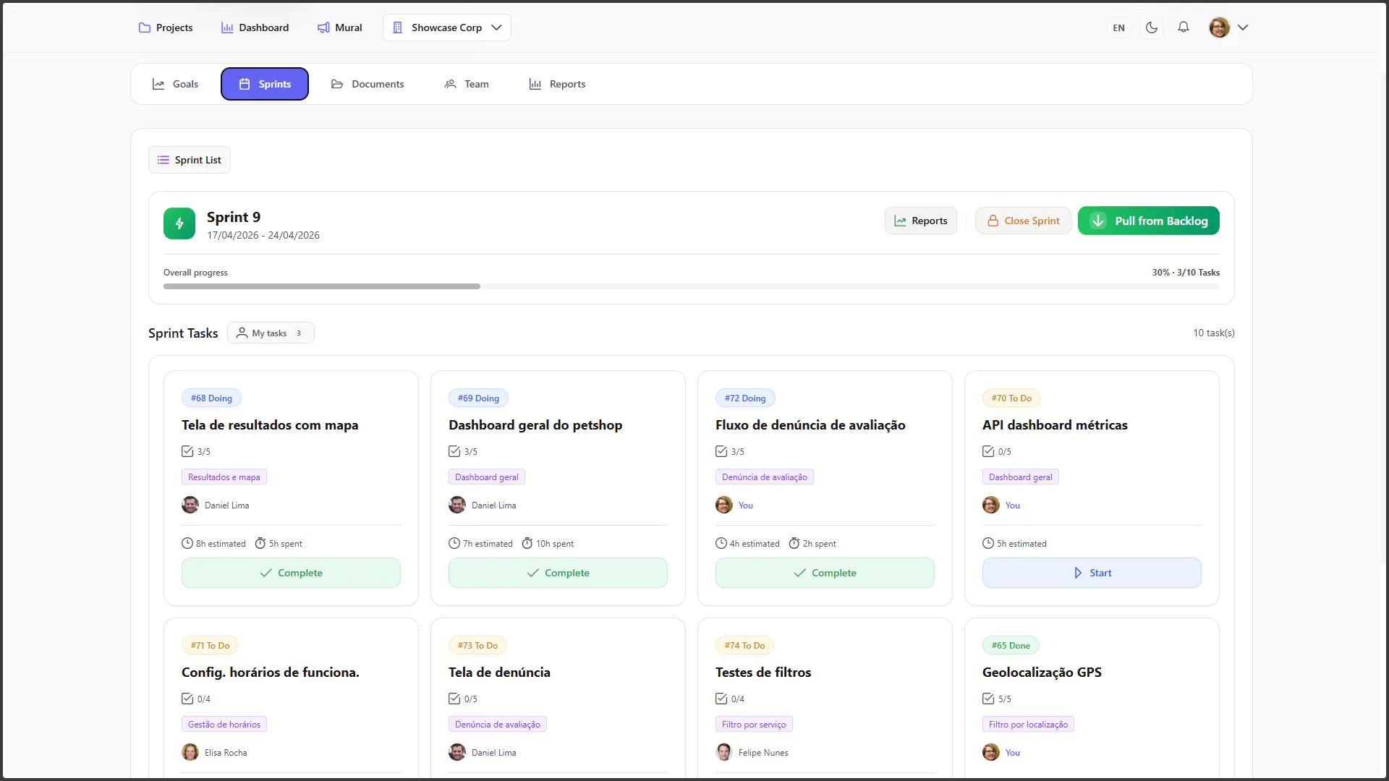This screenshot has height=781, width=1389.
Task: Click the green Sprint 9 lightning icon
Action: 179,223
